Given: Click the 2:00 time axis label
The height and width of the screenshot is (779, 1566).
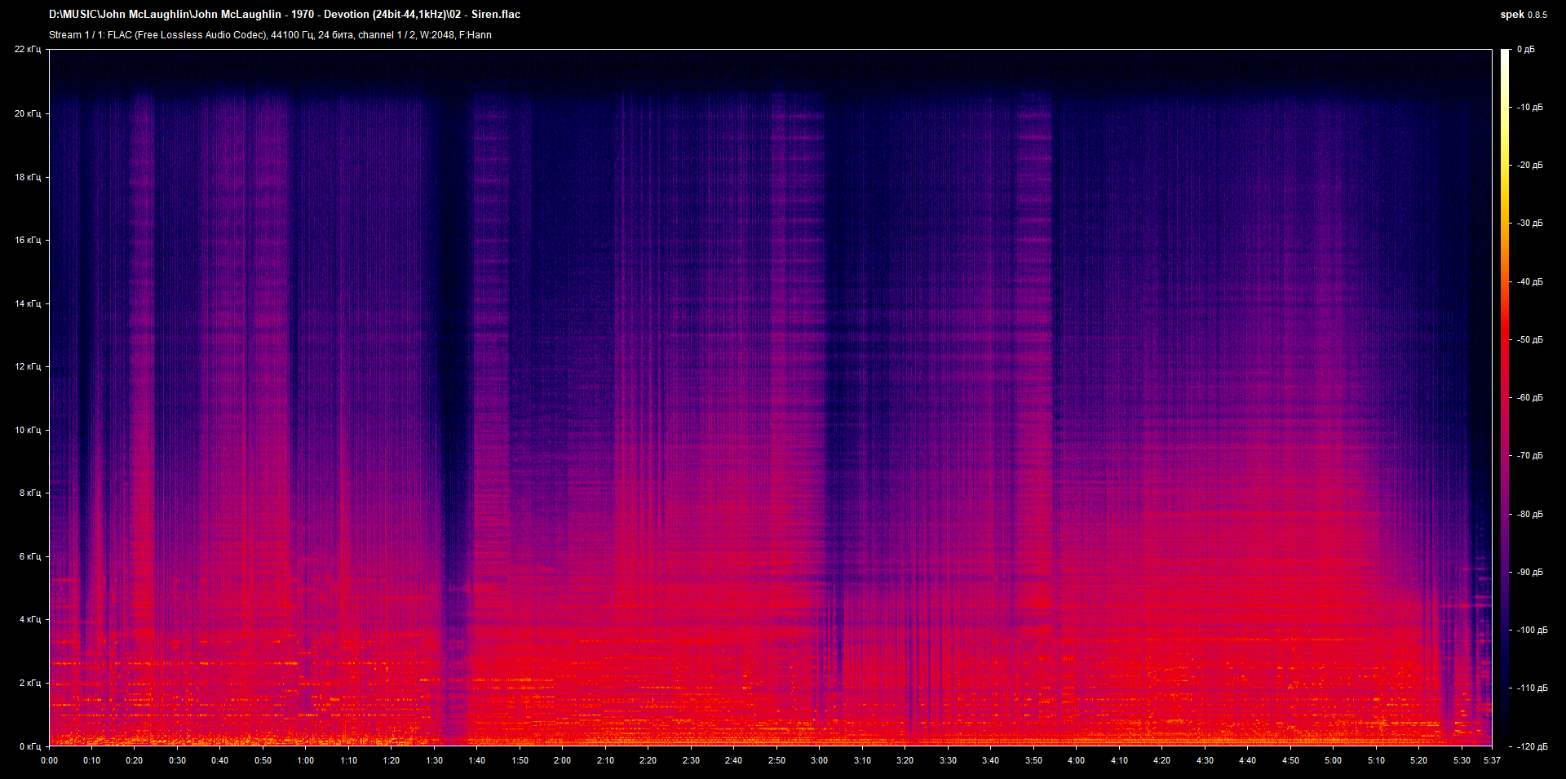Looking at the screenshot, I should click(562, 760).
